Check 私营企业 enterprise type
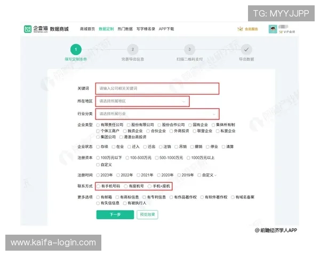 (x=218, y=131)
